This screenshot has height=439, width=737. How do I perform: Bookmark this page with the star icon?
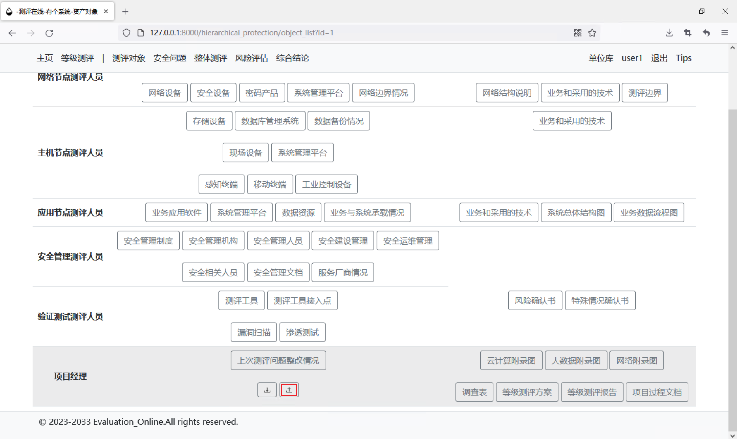[x=592, y=33]
